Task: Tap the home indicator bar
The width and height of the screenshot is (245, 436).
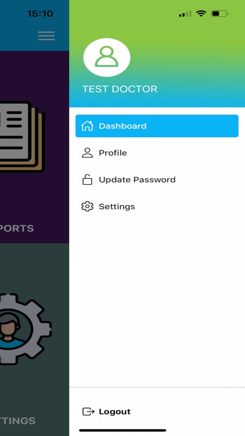Action: point(123,430)
